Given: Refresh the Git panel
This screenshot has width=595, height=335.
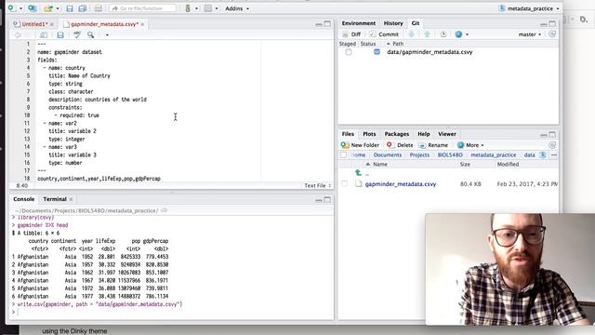Looking at the screenshot, I should [552, 34].
